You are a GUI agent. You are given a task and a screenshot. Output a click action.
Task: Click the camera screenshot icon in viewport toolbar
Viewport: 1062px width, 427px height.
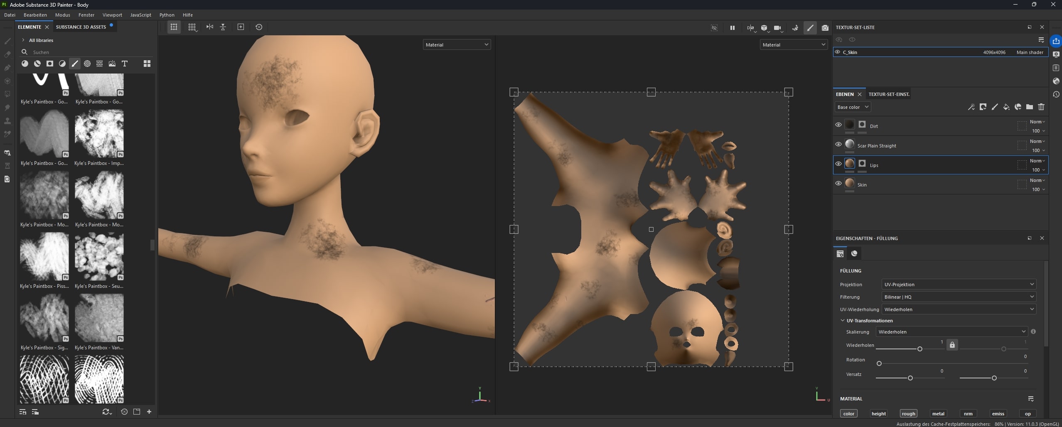(x=825, y=28)
